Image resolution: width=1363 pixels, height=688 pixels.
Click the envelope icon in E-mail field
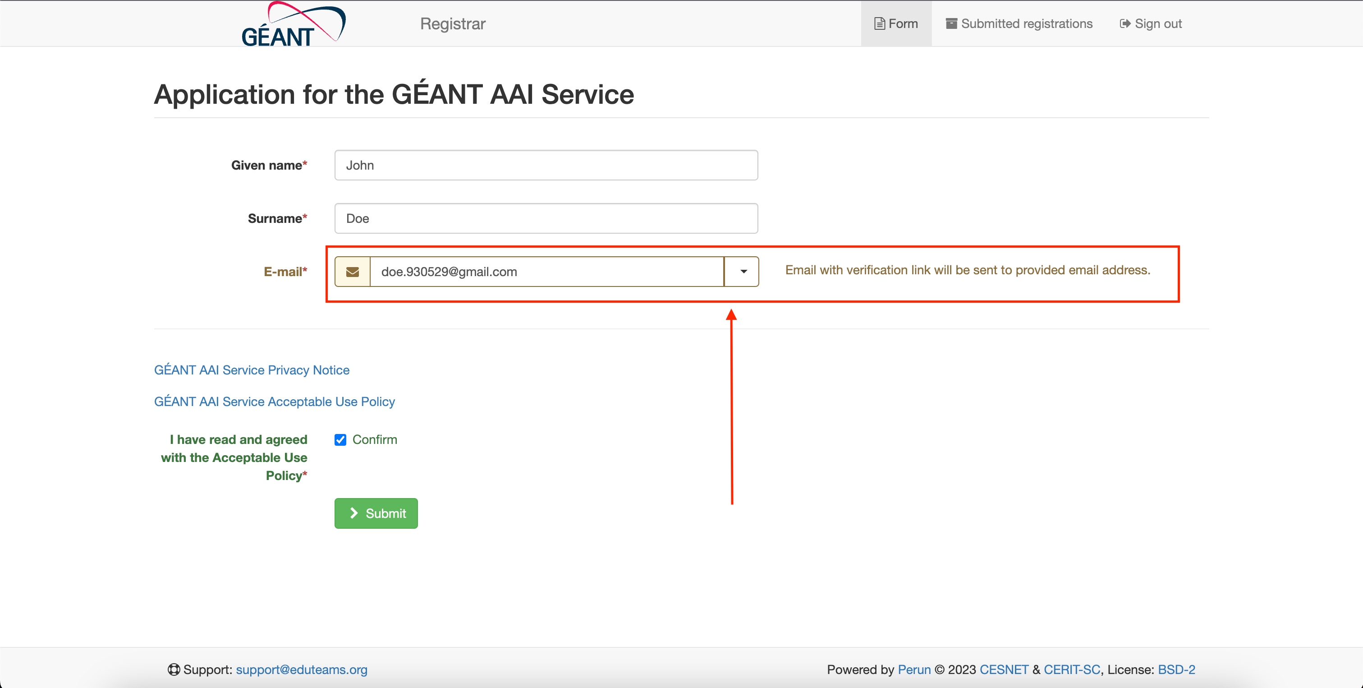353,272
